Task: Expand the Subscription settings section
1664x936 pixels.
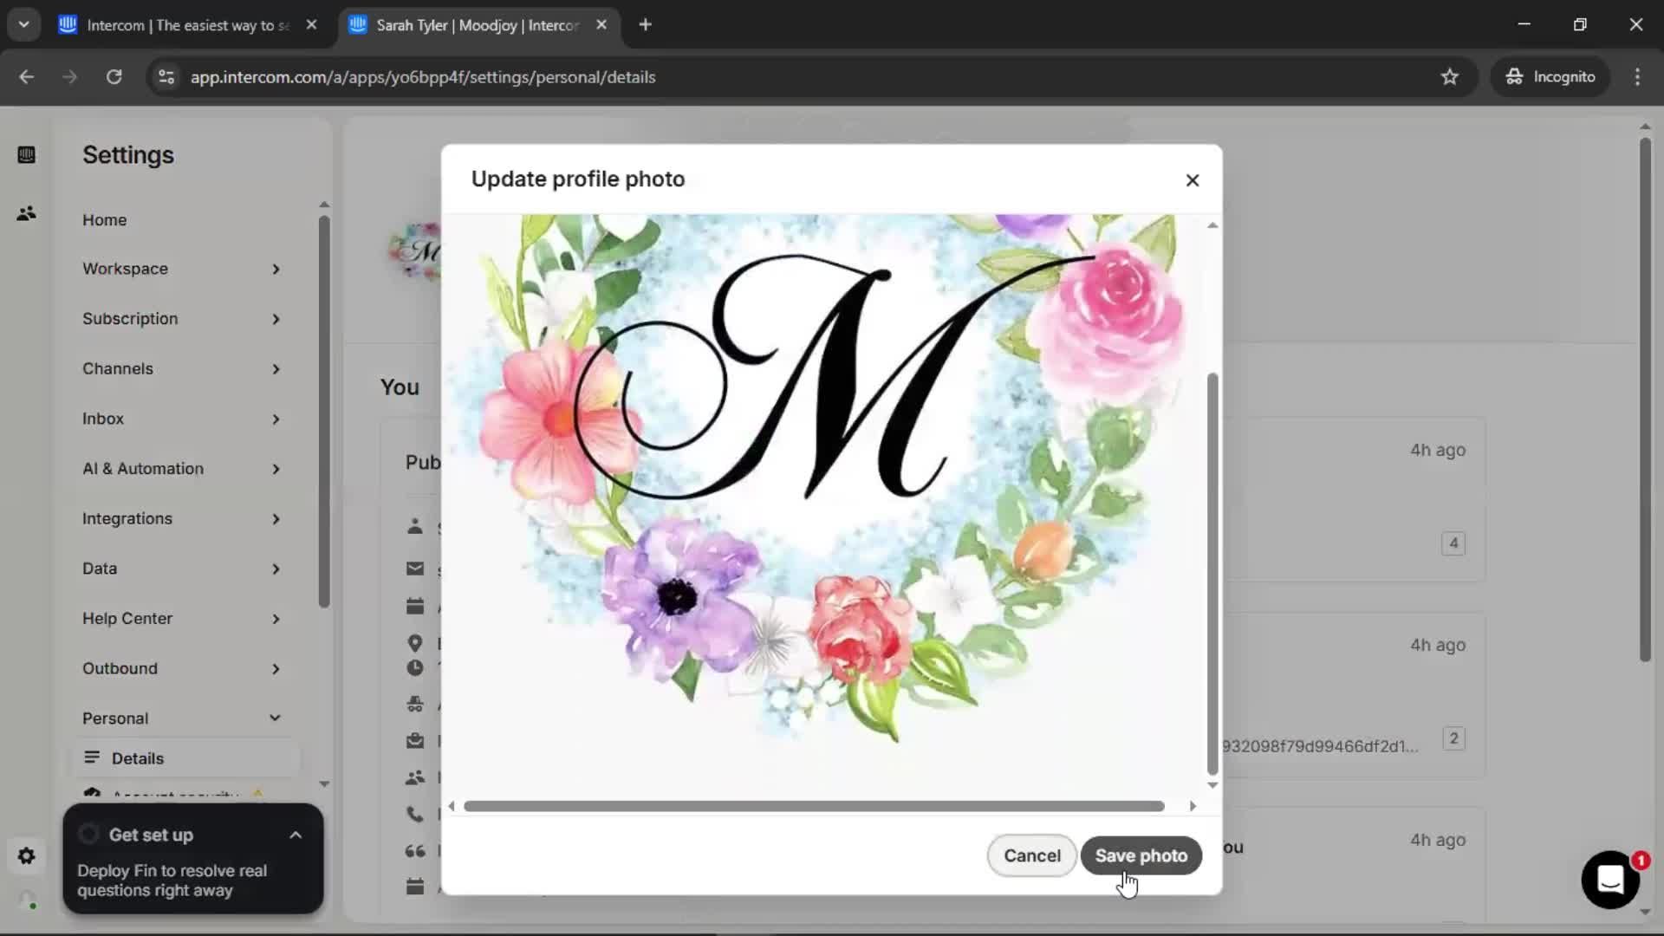Action: coord(182,319)
